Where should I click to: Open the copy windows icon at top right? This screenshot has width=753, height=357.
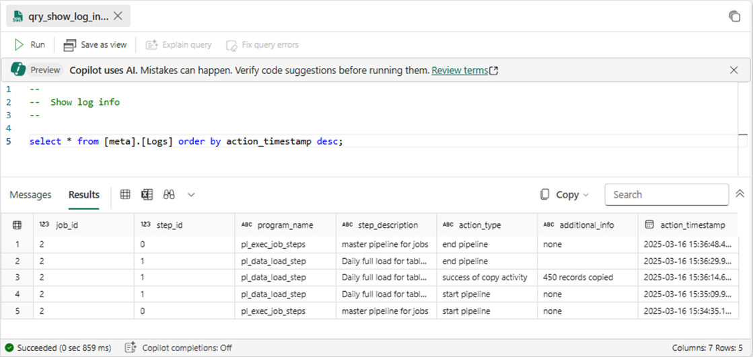[x=734, y=16]
